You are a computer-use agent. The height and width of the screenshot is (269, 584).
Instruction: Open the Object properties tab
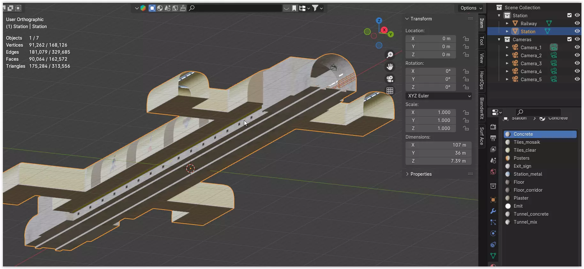493,200
